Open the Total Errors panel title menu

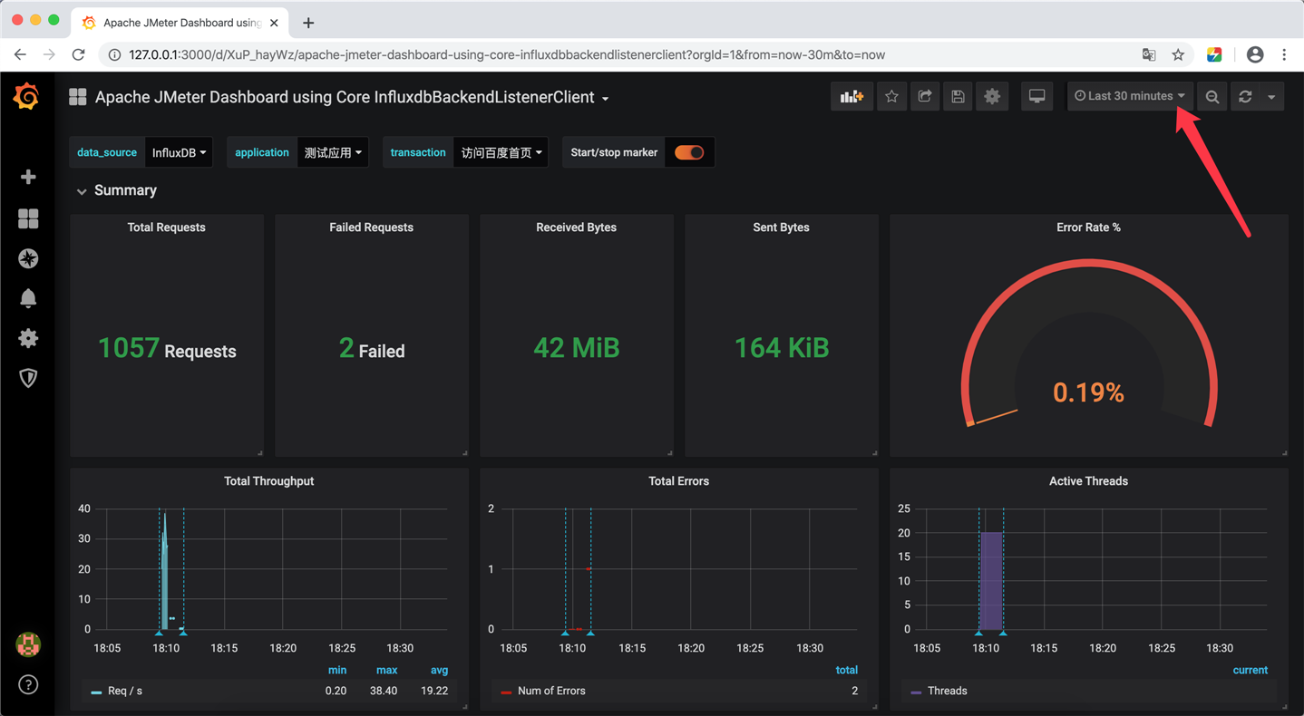click(678, 481)
